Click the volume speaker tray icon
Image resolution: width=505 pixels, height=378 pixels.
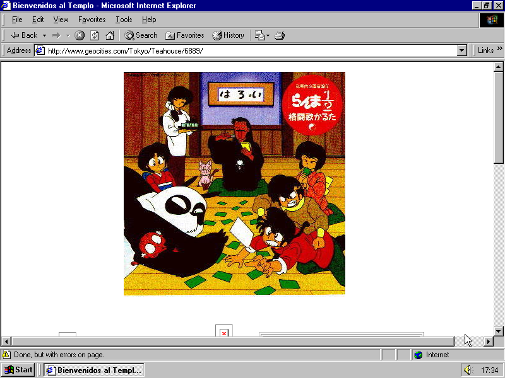coord(468,370)
